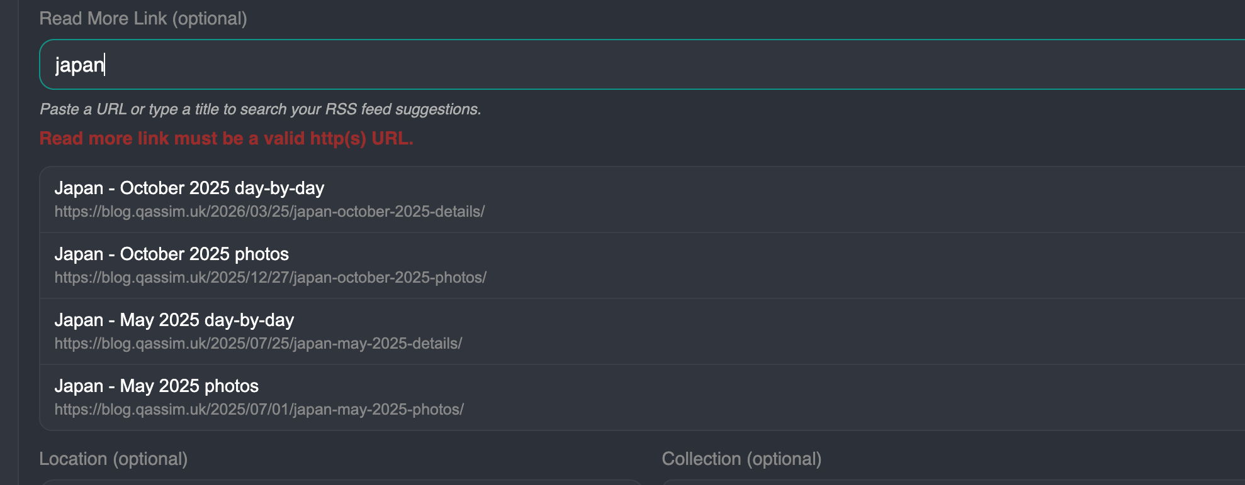
Task: Click the "Collection (optional)" label
Action: tap(741, 459)
